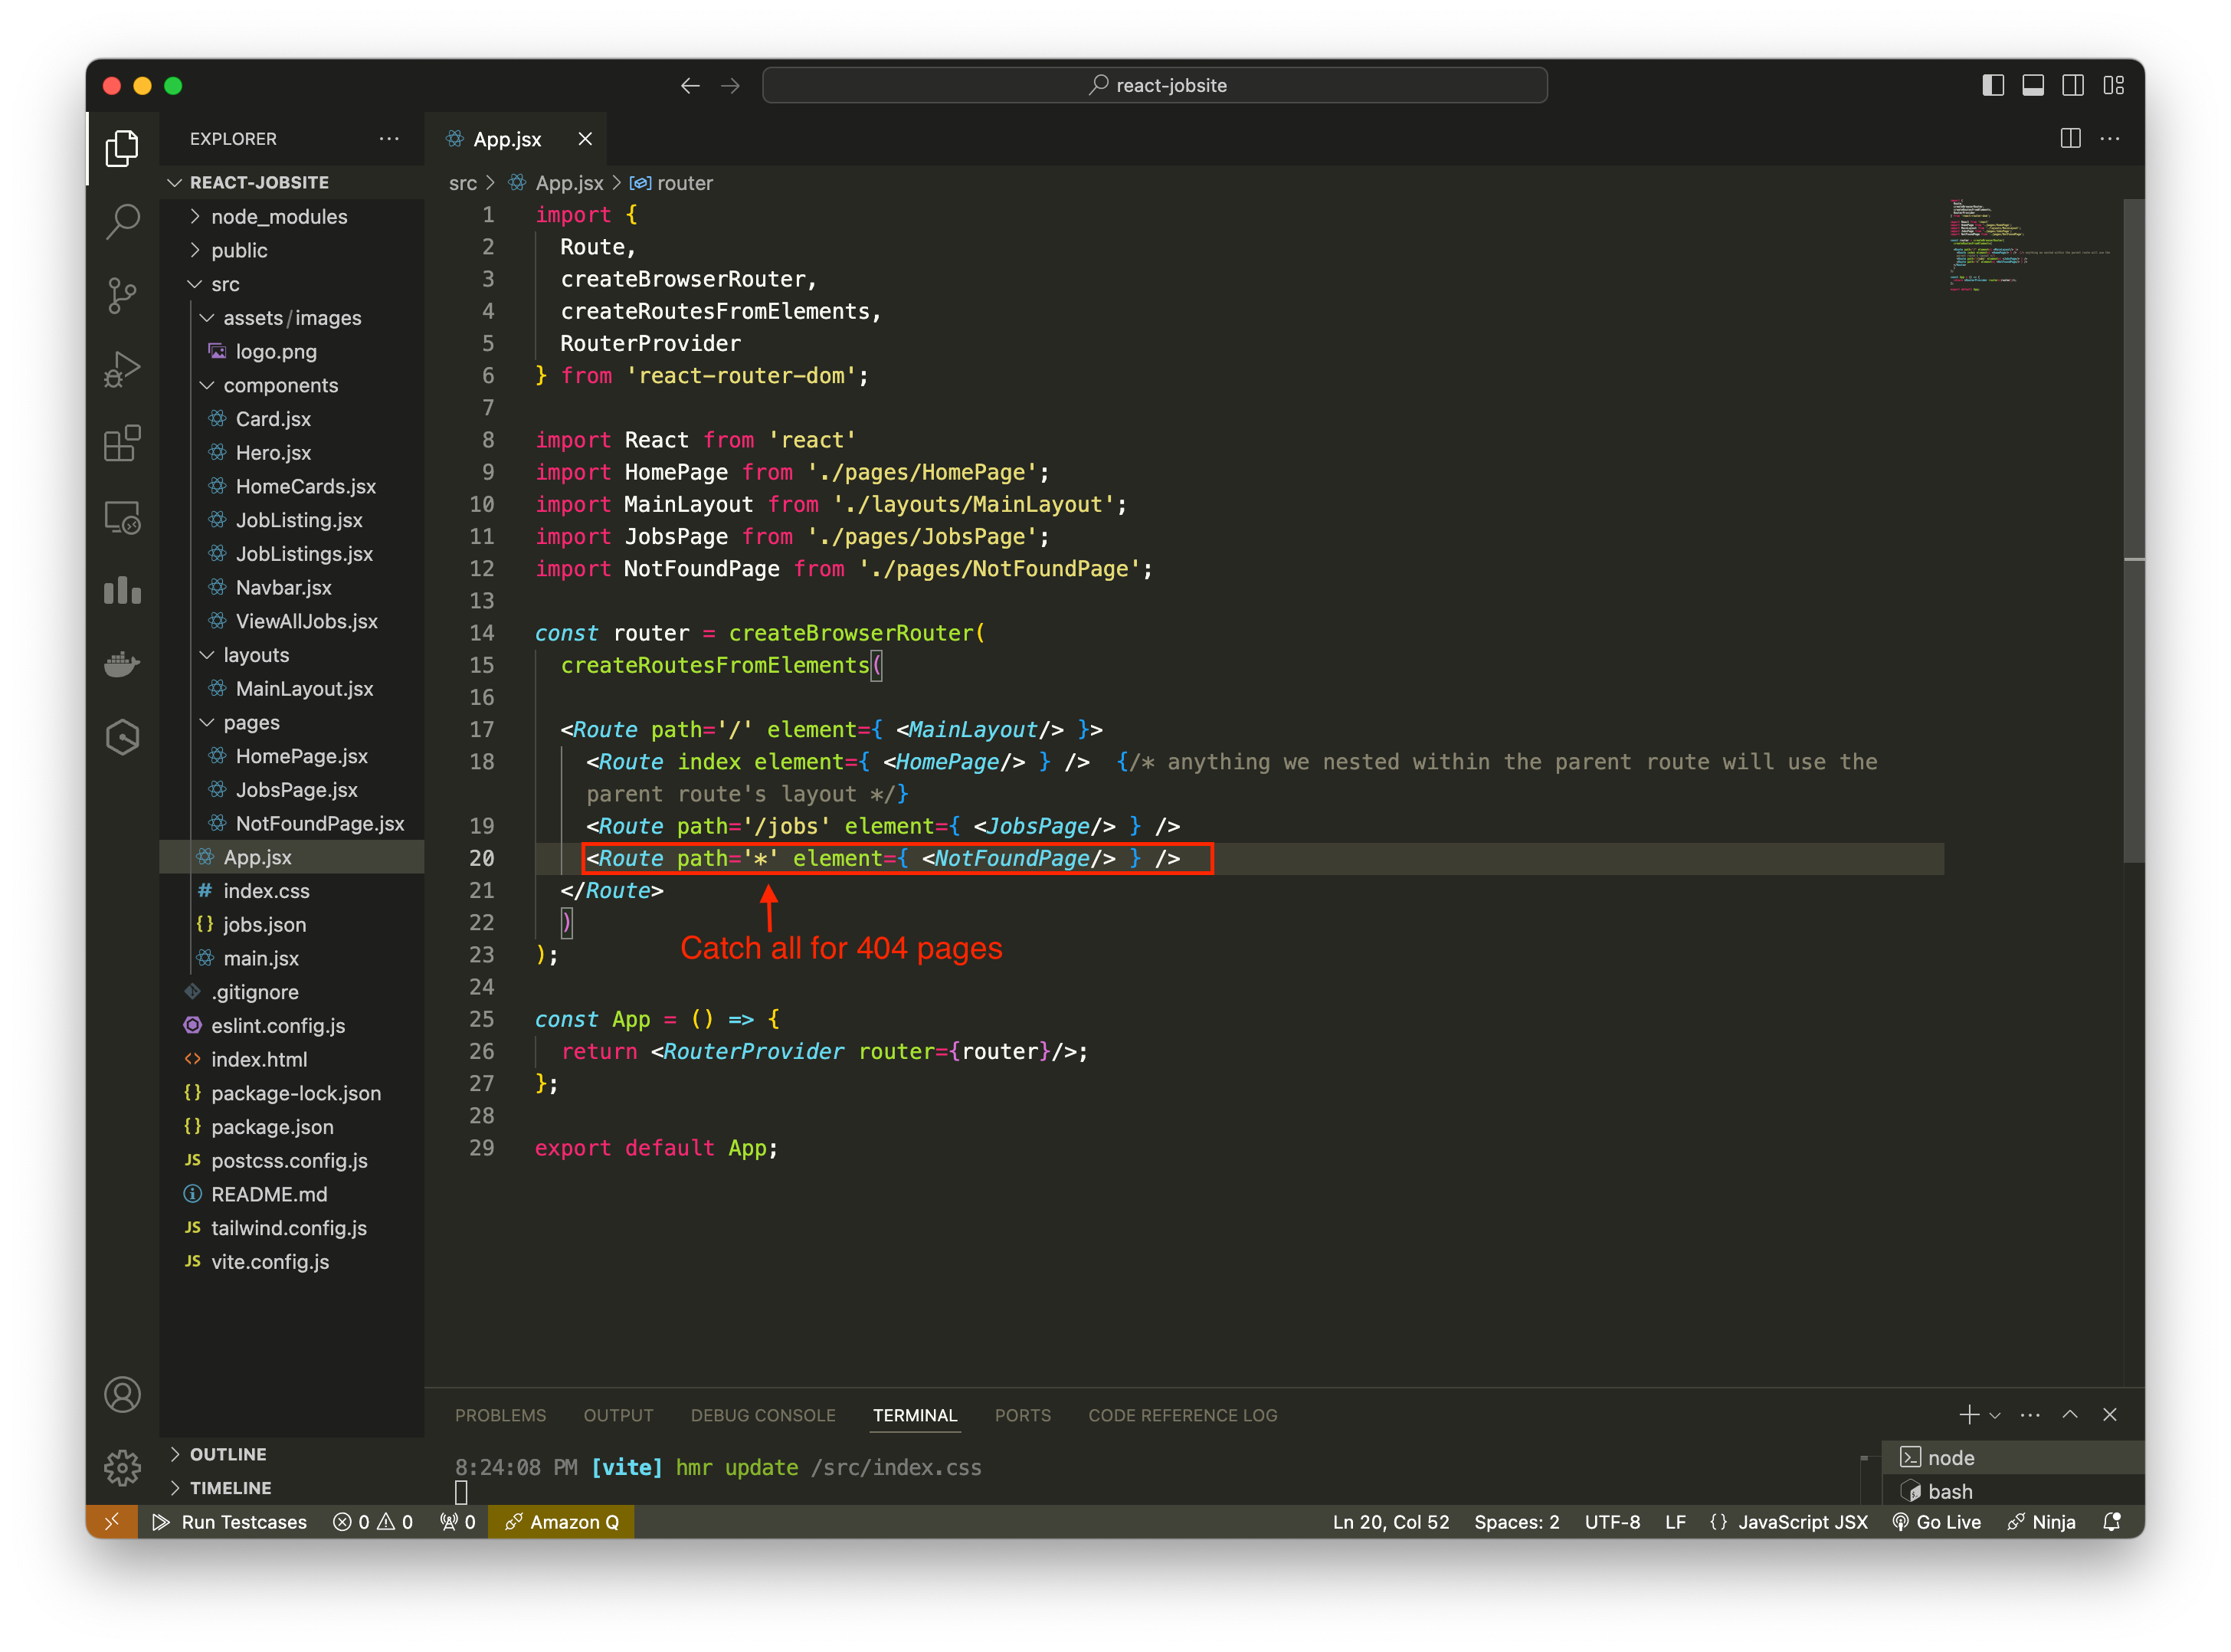Screen dimensions: 2231x1652
Task: Split the editor to the right
Action: click(x=2070, y=139)
